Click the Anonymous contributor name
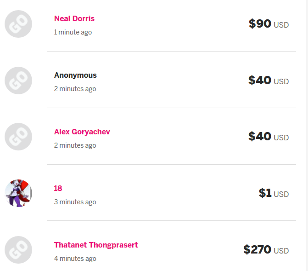The image size is (308, 271). click(x=75, y=75)
